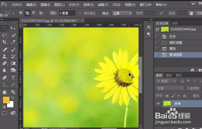This screenshot has height=129, width=202.
Task: Click Intersect with selection button
Action: pyautogui.click(x=41, y=13)
